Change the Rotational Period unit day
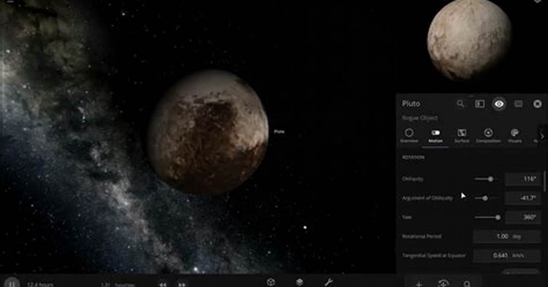548x287 pixels. [x=517, y=236]
